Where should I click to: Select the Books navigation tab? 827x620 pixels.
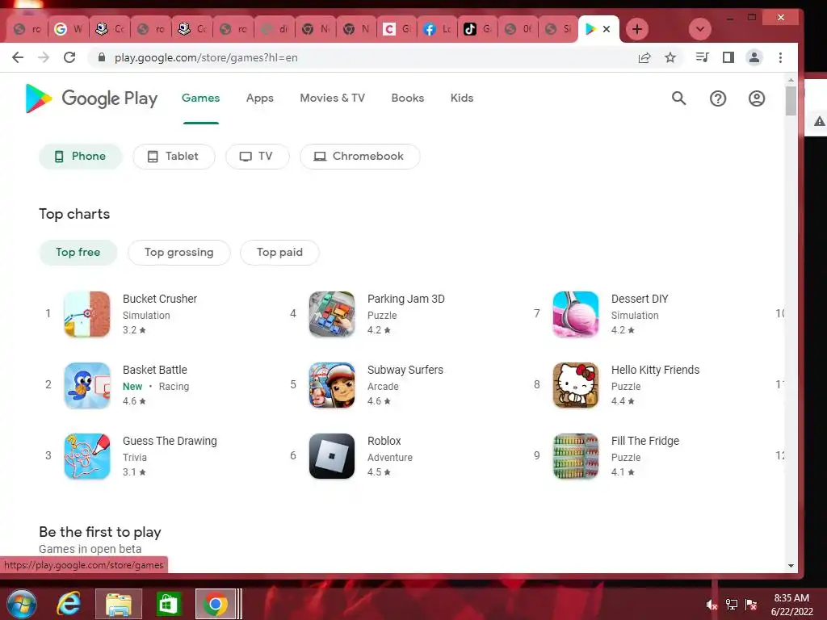(x=408, y=98)
